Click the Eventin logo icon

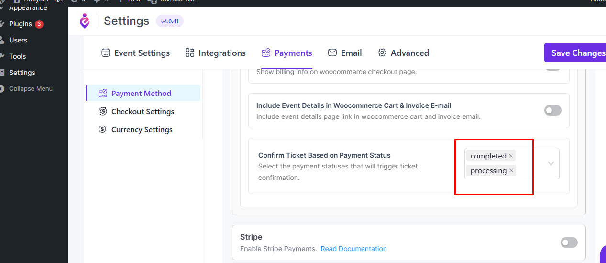pyautogui.click(x=85, y=21)
